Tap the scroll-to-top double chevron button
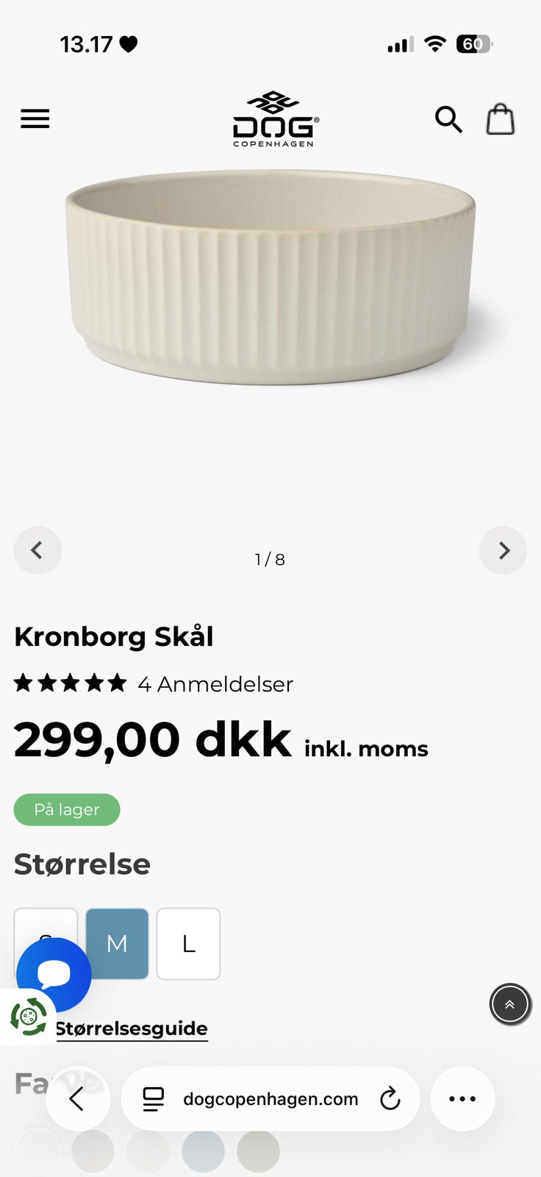The height and width of the screenshot is (1177, 541). click(510, 1004)
